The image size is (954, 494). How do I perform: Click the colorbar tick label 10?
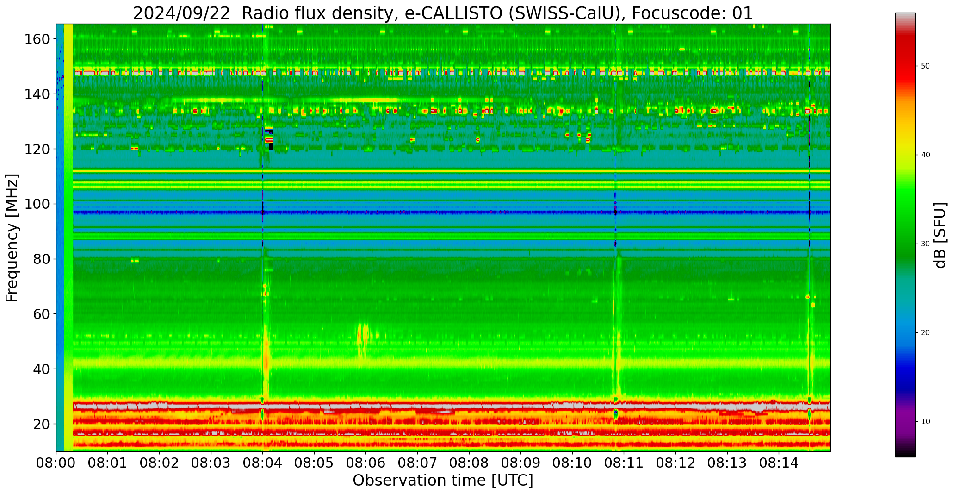[x=925, y=422]
